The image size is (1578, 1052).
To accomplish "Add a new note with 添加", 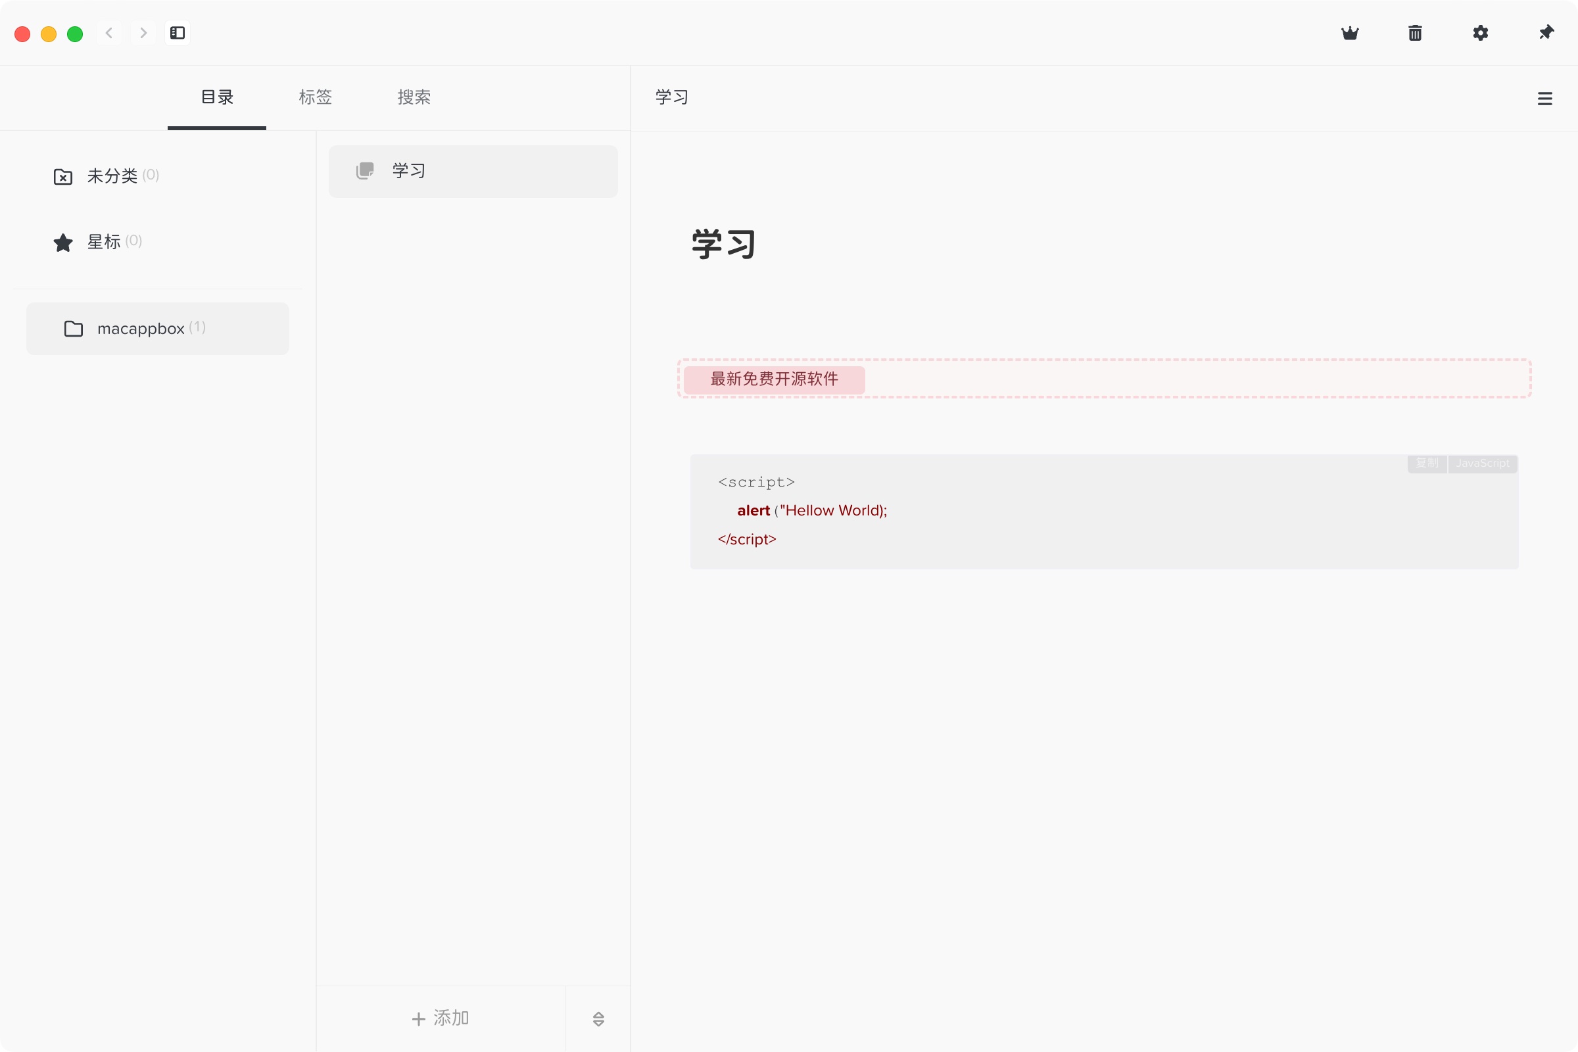I will tap(441, 1018).
